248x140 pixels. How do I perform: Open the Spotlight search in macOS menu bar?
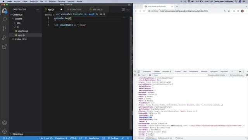coord(236,2)
